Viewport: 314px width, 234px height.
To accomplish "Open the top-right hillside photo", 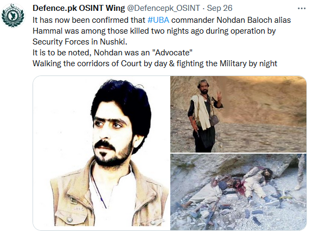I will 238,114.
